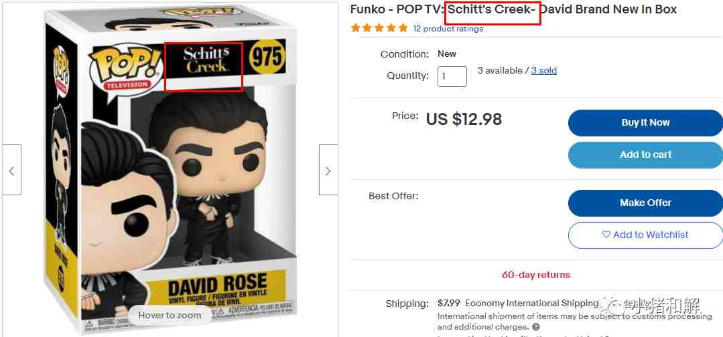Viewport: 723px width, 337px height.
Task: Click the Hover to zoom label
Action: click(x=170, y=315)
